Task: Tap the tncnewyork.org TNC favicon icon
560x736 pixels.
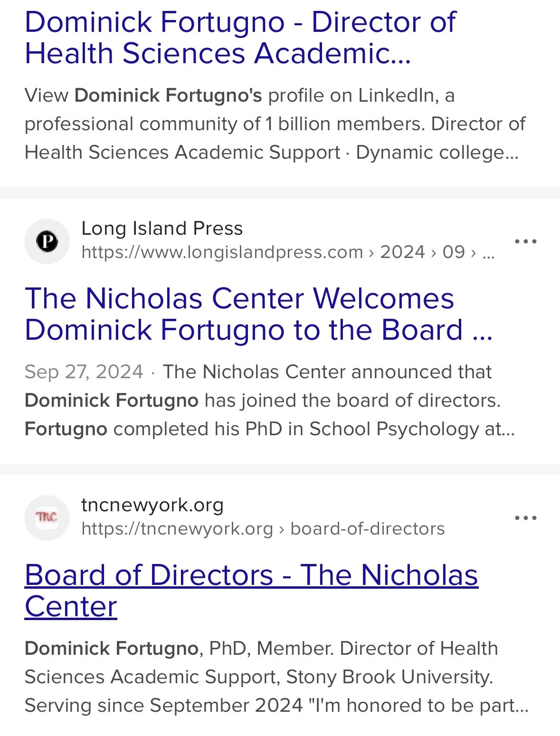Action: pos(47,518)
